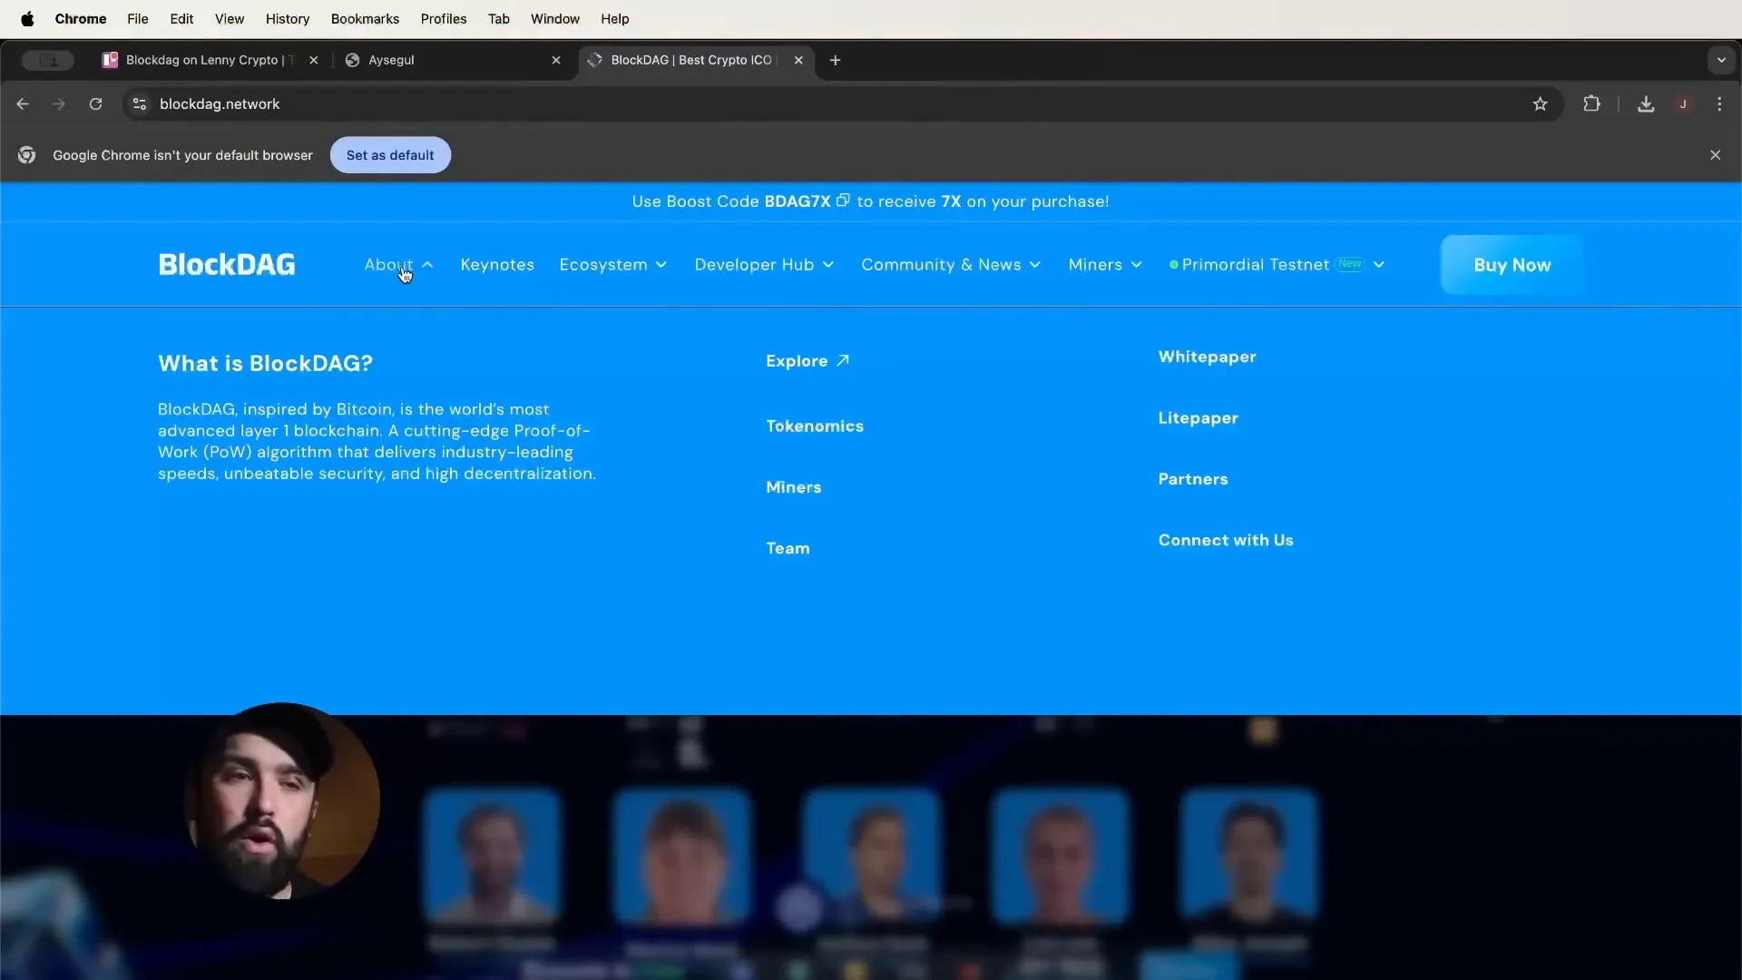Open the Help menu
Screen dimensions: 1742x980
(614, 19)
